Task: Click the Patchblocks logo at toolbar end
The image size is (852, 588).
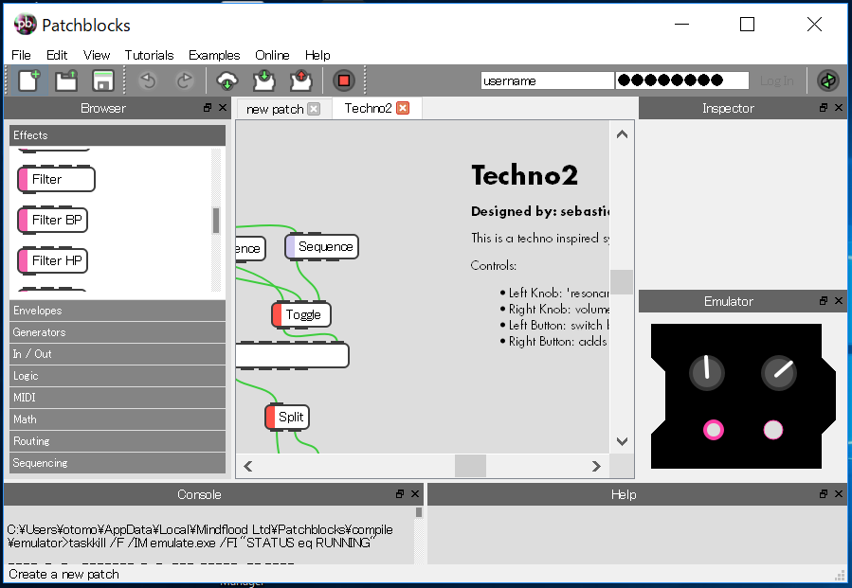Action: pyautogui.click(x=828, y=80)
